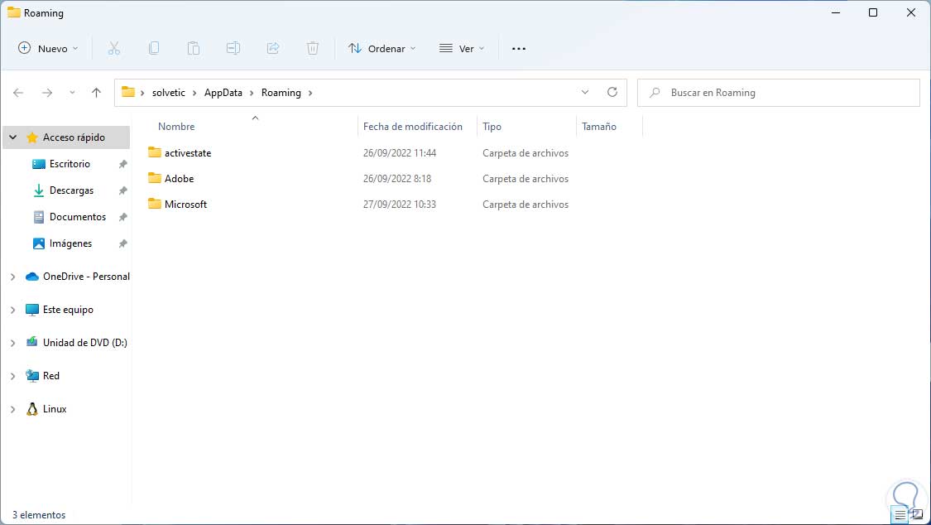Click the pin icon beside Imágenes
931x525 pixels.
click(x=123, y=243)
